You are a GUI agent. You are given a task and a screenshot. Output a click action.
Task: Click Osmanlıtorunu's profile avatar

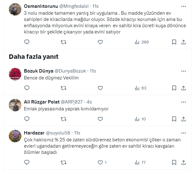tap(15, 9)
